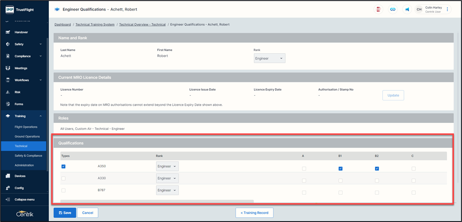Go to Risk in the sidebar

18,92
